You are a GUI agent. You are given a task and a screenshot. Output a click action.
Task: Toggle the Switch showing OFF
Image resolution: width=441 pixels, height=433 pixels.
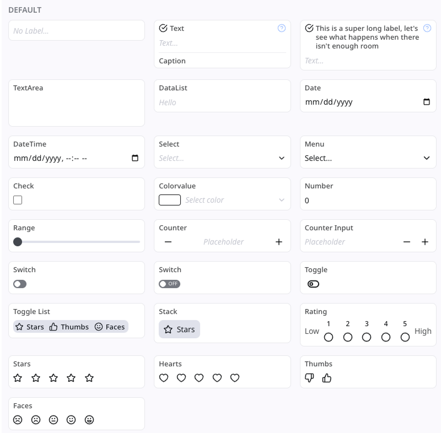point(170,284)
